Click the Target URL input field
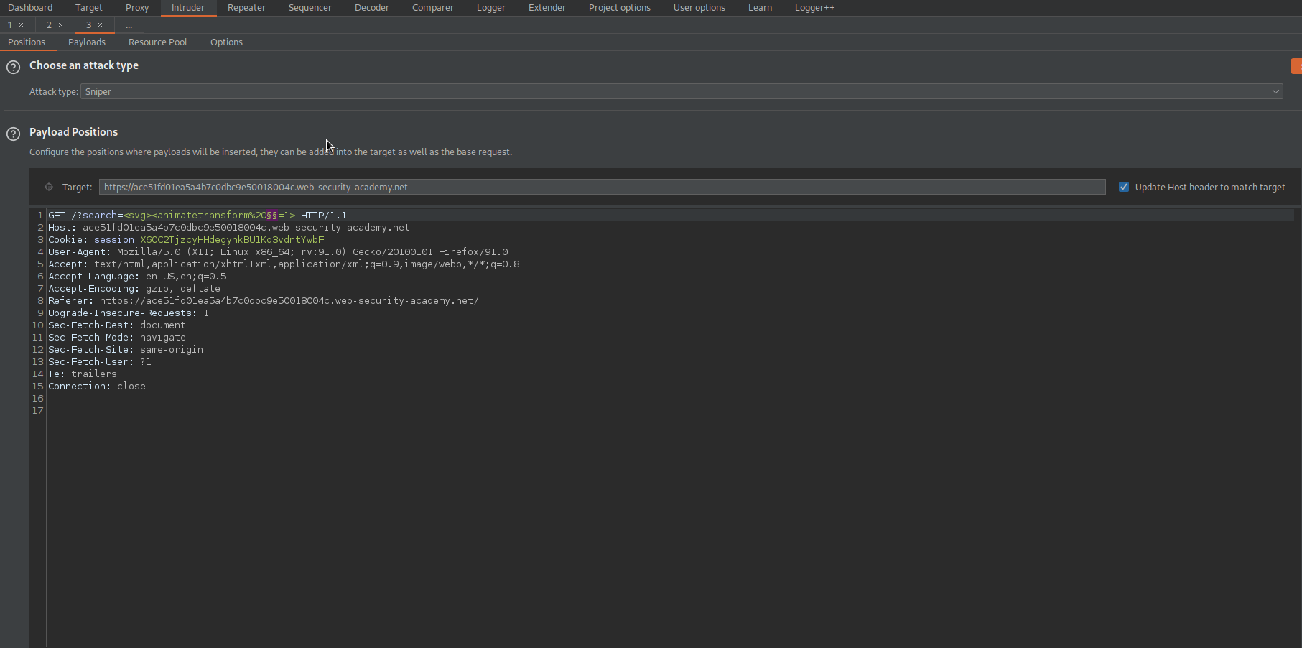Image resolution: width=1302 pixels, height=648 pixels. (x=602, y=187)
